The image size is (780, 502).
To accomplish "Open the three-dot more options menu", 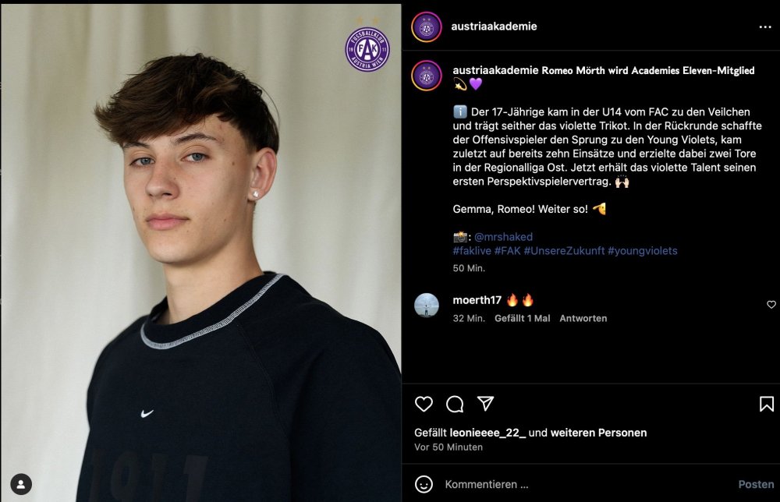I will (764, 27).
